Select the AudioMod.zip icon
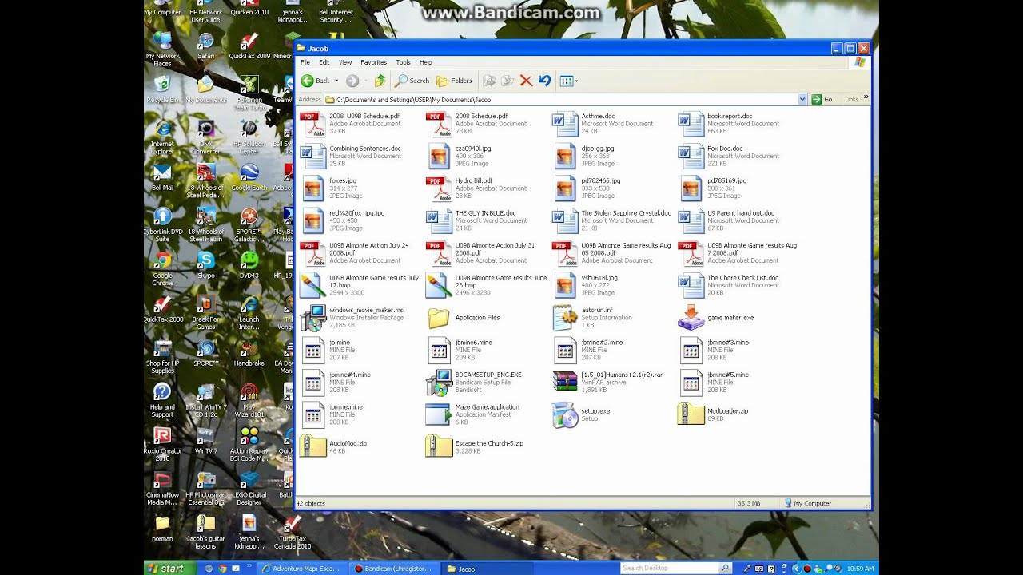This screenshot has width=1023, height=575. [312, 446]
